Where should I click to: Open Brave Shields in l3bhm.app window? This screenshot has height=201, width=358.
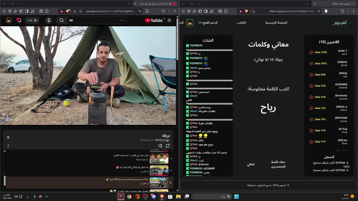247,11
